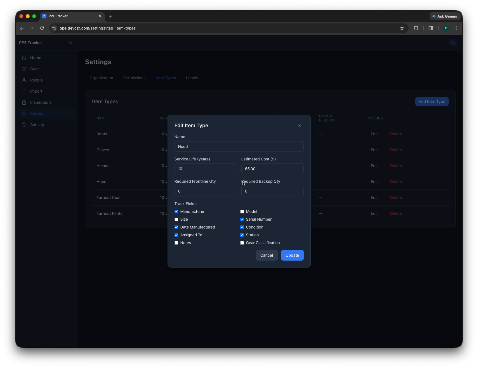Click the Estimated Cost input field
This screenshot has height=368, width=478.
click(272, 169)
